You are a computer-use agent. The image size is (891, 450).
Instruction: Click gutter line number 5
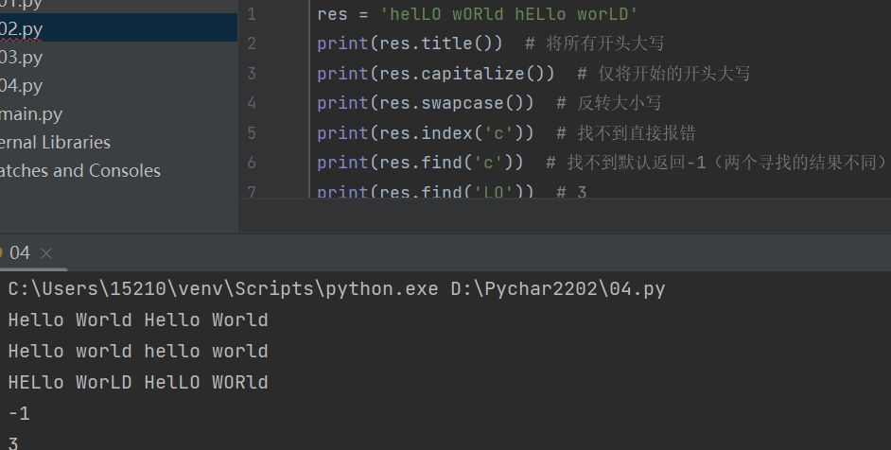pos(252,133)
